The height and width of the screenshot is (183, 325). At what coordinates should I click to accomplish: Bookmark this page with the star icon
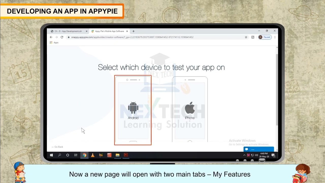(246, 37)
